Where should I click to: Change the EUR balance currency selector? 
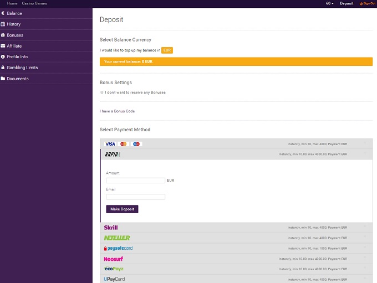pos(167,50)
